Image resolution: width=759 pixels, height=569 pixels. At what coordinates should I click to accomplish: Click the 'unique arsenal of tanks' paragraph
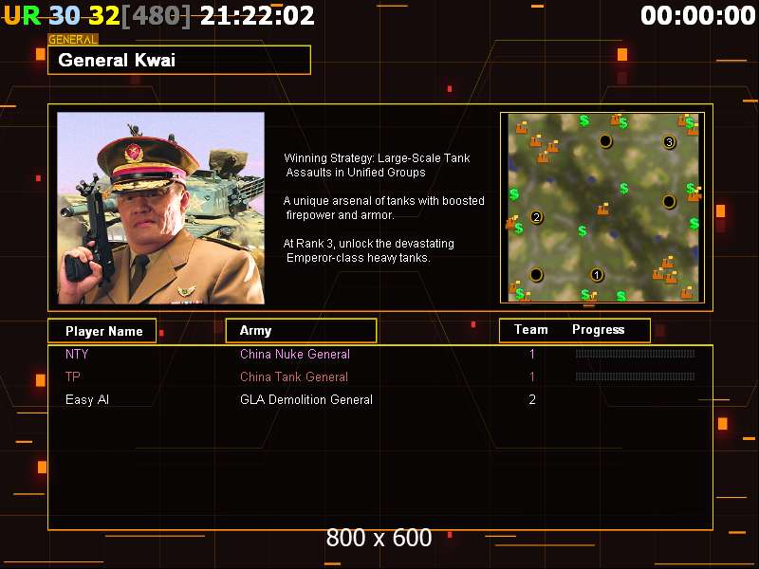383,208
